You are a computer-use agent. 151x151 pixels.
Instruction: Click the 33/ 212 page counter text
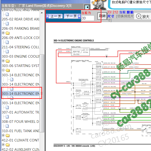(x=112, y=12)
